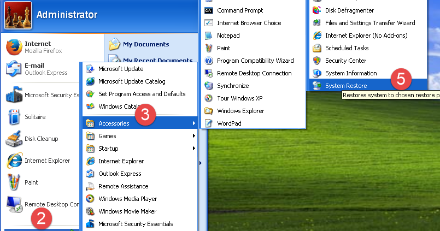Expand Startup submenu arrow
This screenshot has height=231, width=440.
[193, 149]
